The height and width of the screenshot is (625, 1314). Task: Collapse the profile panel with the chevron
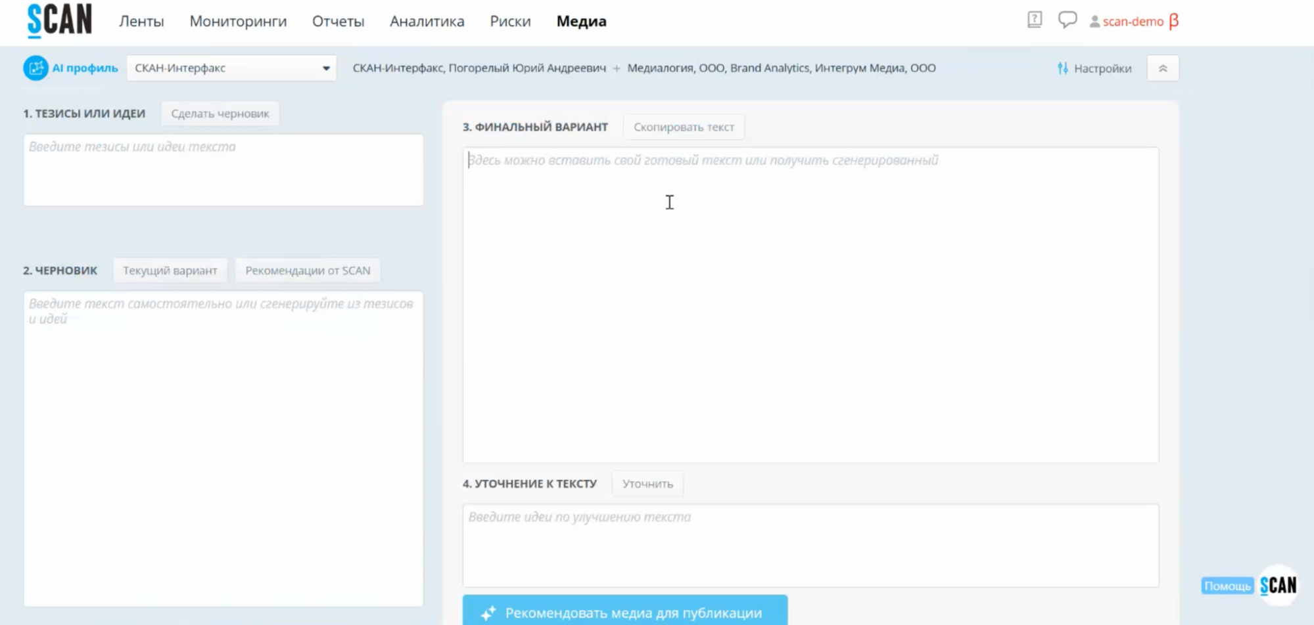coord(1162,68)
